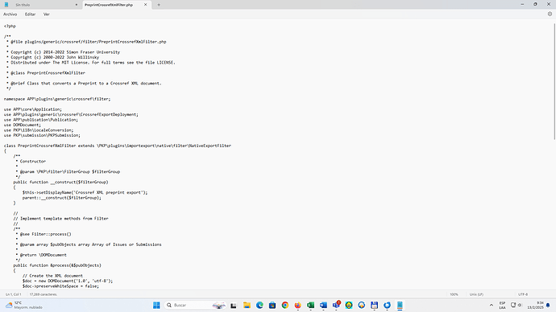Click the Windows Start button
Image resolution: width=556 pixels, height=312 pixels.
156,305
